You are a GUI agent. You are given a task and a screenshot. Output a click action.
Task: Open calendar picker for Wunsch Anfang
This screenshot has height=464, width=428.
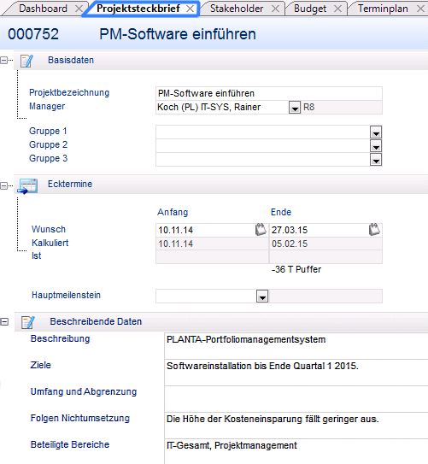pos(261,230)
